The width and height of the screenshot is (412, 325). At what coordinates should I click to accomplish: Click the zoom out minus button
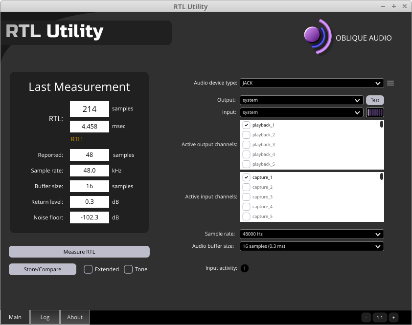(x=366, y=317)
